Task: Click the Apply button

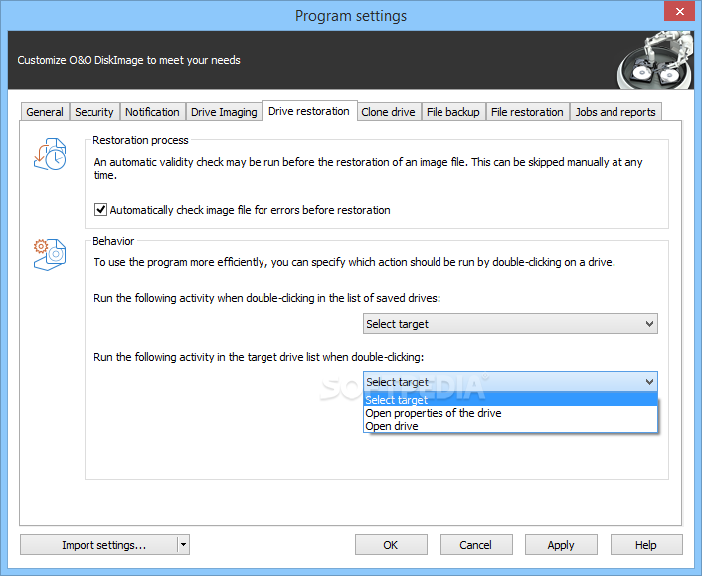Action: [561, 544]
